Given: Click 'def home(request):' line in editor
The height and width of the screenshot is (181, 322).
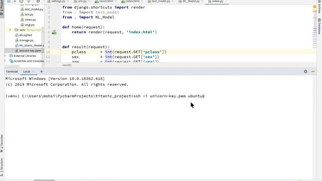Looking at the screenshot, I should pos(84,27).
